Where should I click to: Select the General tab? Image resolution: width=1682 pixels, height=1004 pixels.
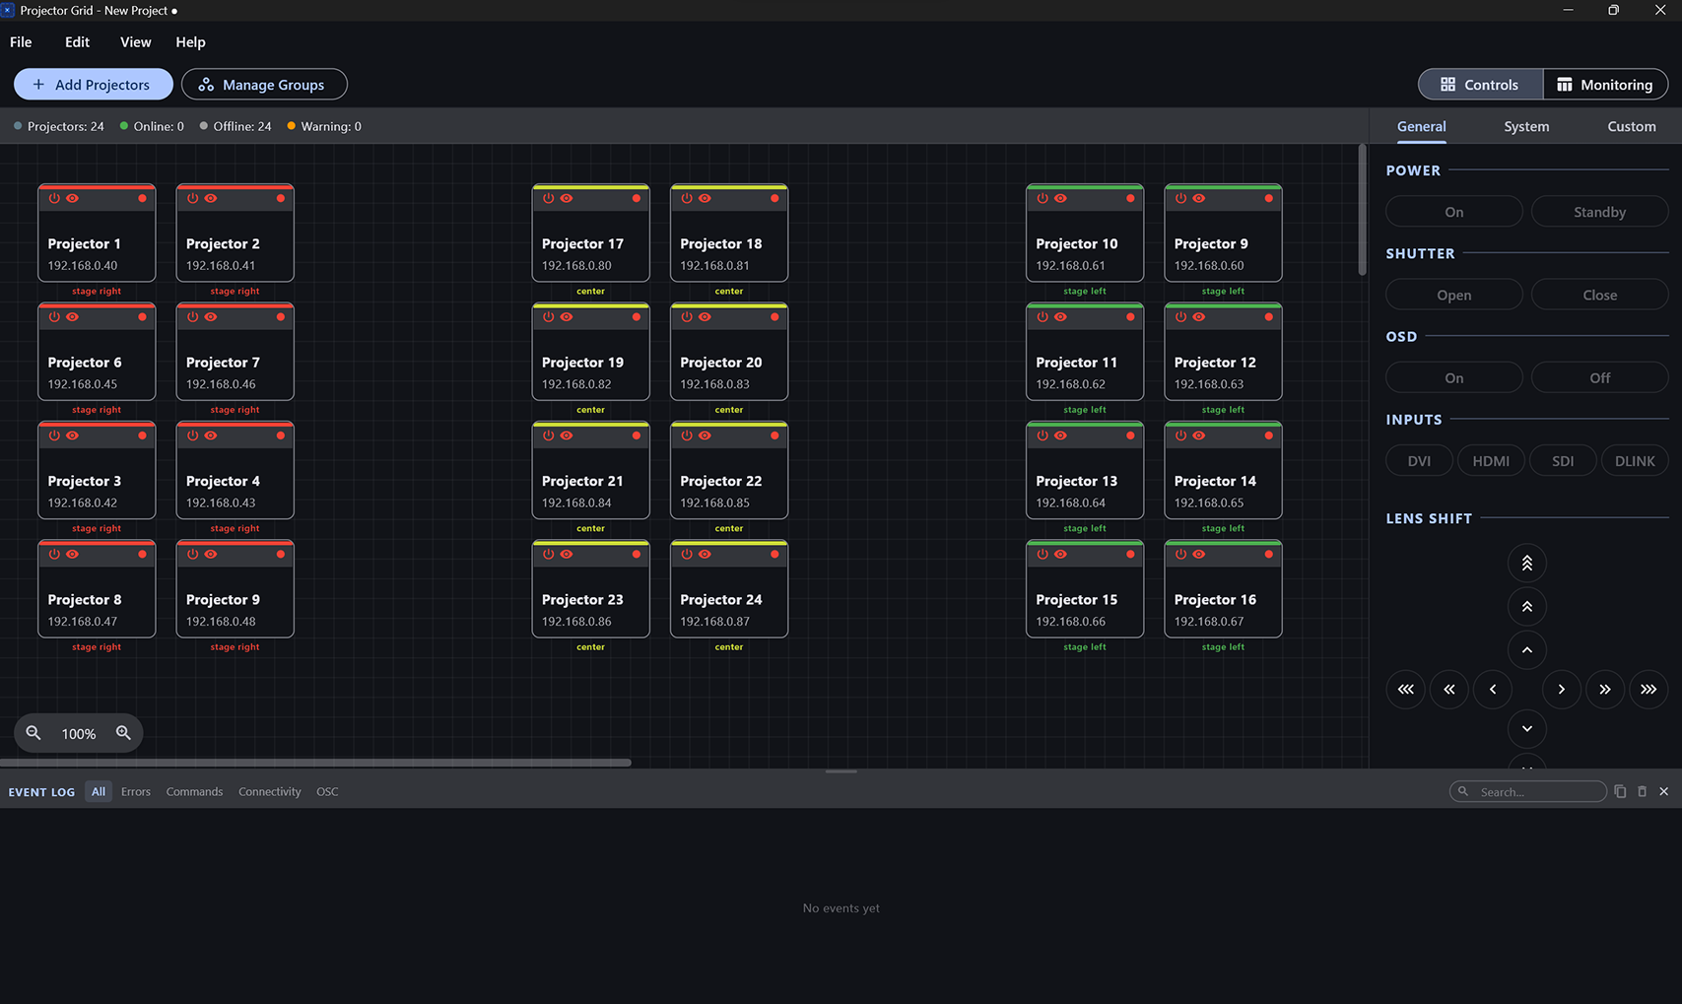1421,126
